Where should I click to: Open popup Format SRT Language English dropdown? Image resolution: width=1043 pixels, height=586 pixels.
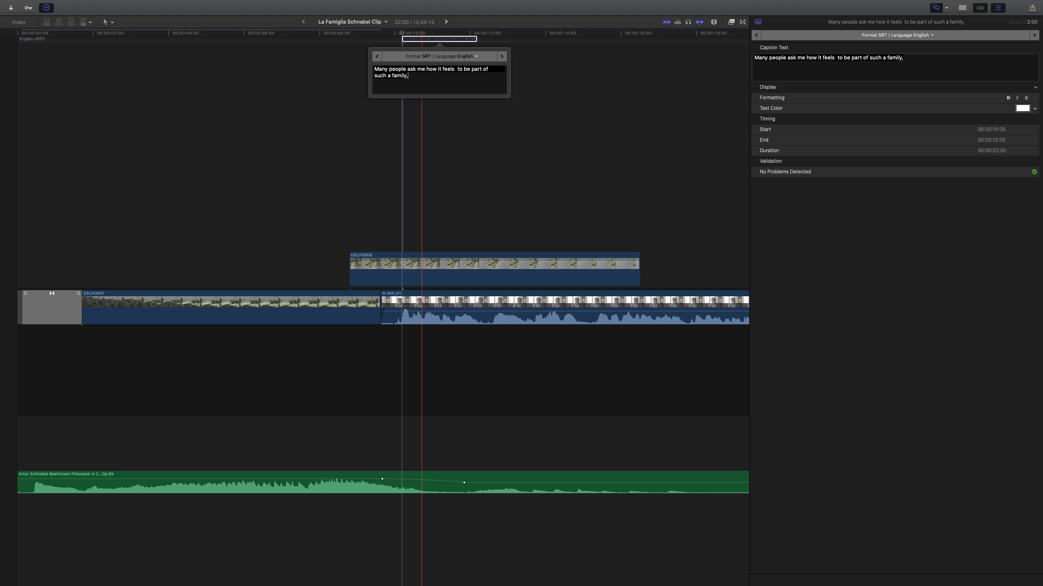(442, 56)
